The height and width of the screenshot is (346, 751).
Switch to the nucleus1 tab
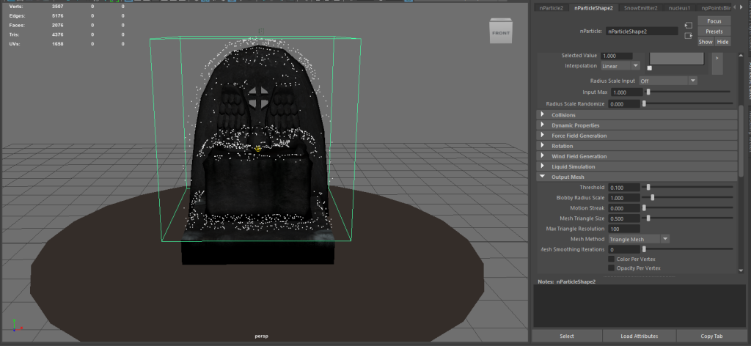pos(678,8)
